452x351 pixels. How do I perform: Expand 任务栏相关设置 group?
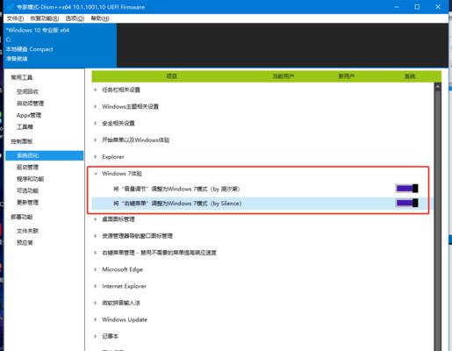[95, 90]
